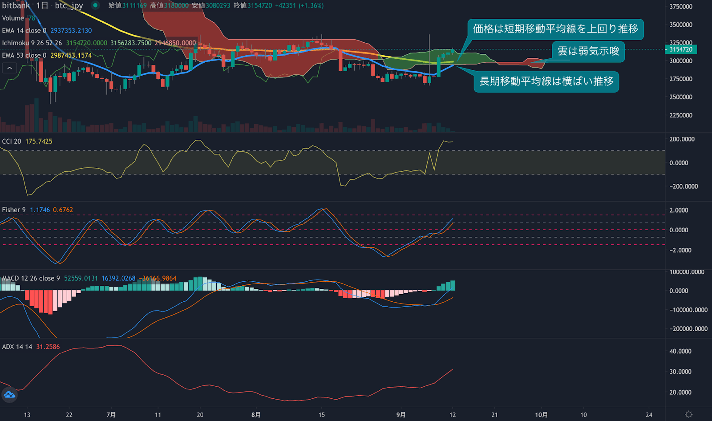This screenshot has width=712, height=421.
Task: Open the 1日 timeframe selector
Action: pos(43,6)
